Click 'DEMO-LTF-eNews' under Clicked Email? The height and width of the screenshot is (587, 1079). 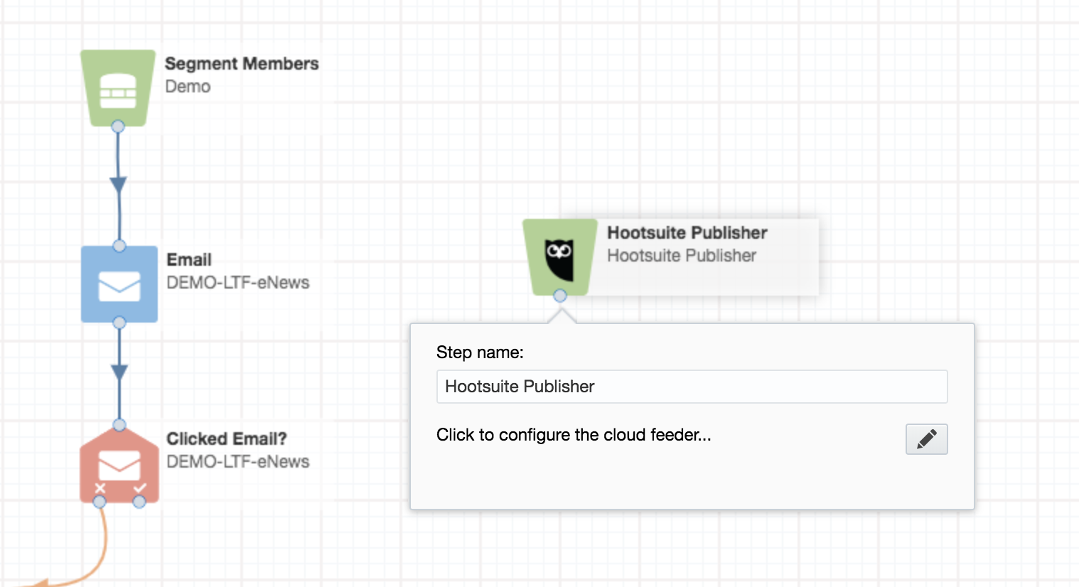click(x=237, y=462)
